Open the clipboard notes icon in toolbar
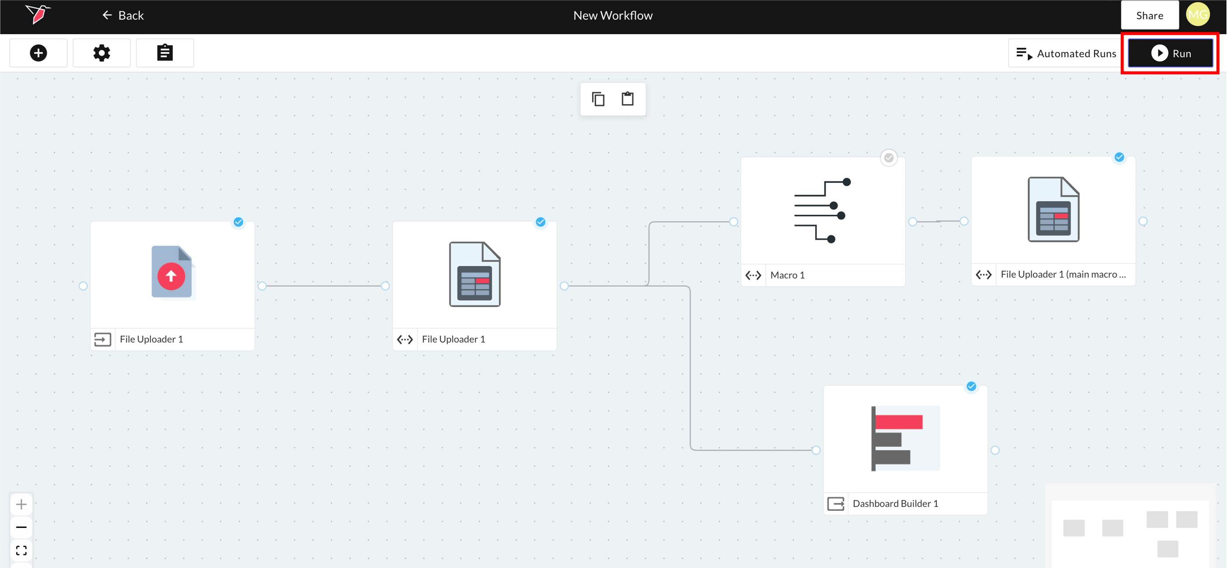1228x568 pixels. point(165,53)
